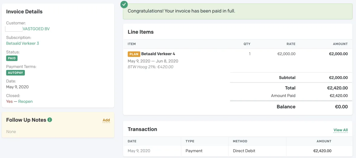Click the transaction TYPE column header
The image size is (356, 158).
(190, 141)
